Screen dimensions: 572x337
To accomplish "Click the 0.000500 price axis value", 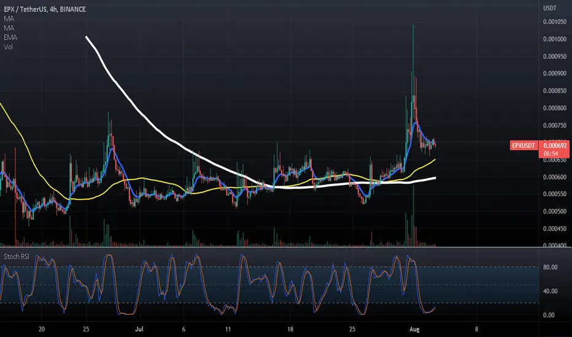I will [x=555, y=211].
